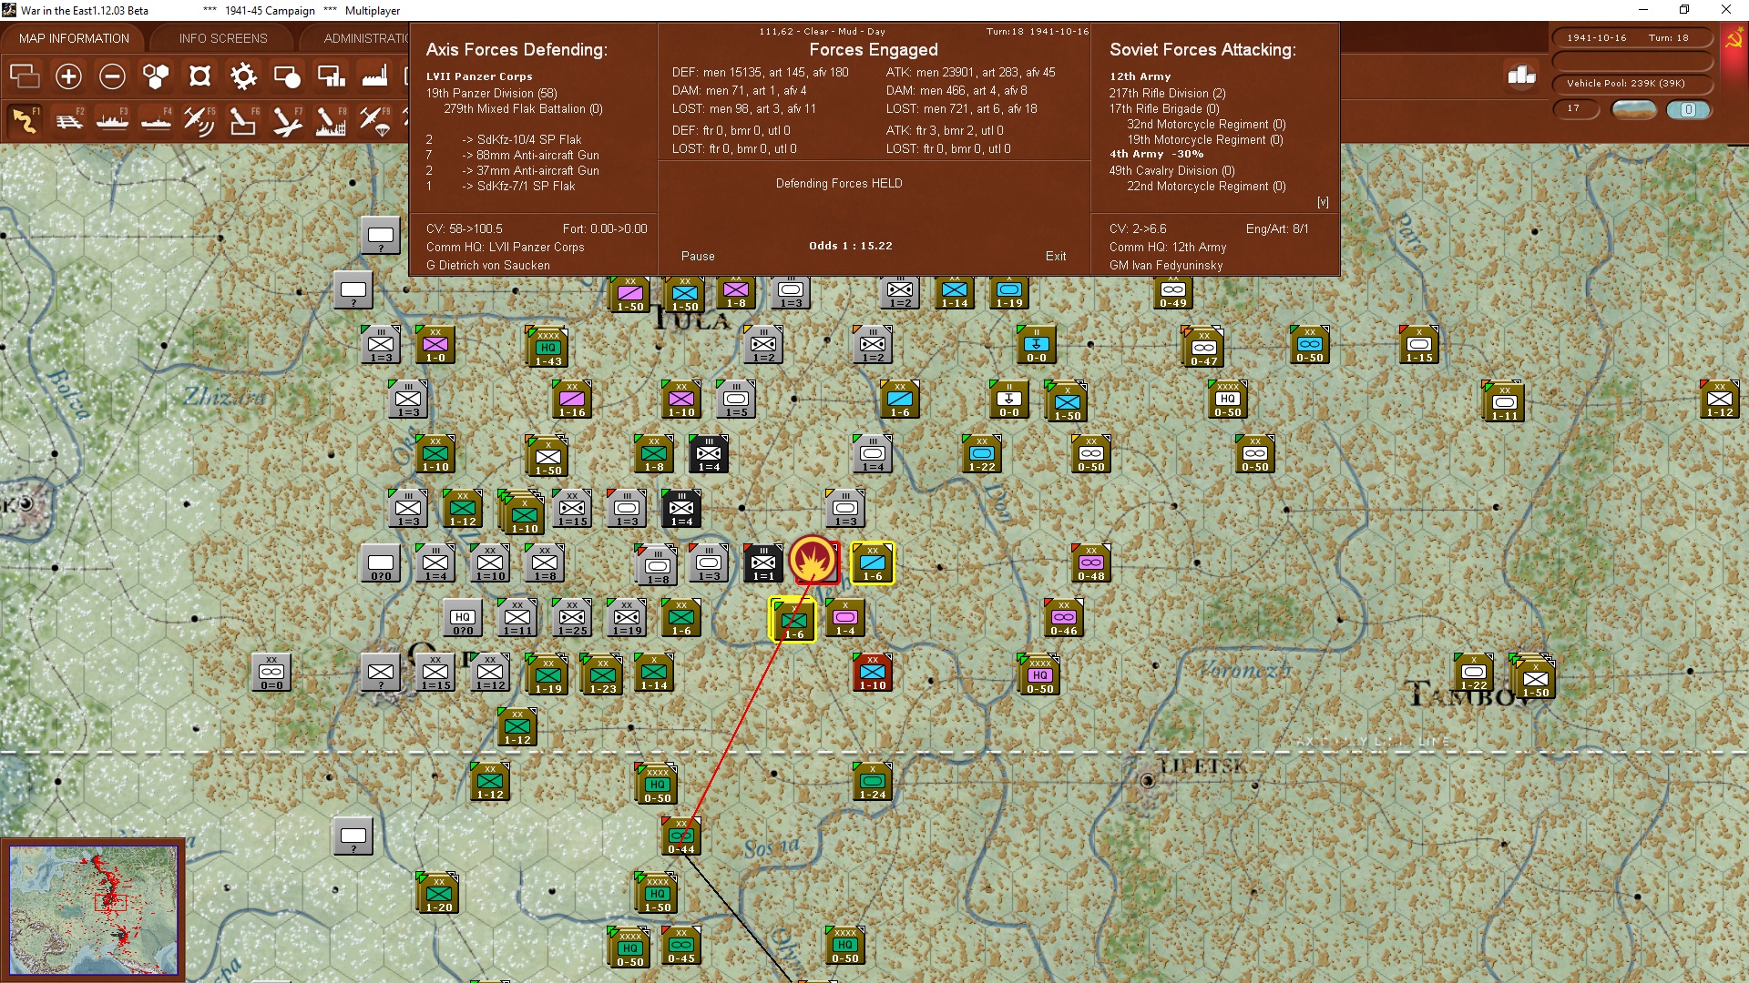
Task: Select the HQ 1-43 counter near Tula
Action: pos(547,348)
